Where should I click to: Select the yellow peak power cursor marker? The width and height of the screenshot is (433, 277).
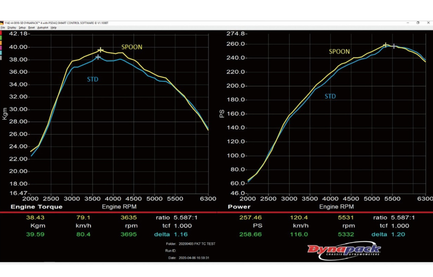click(386, 45)
